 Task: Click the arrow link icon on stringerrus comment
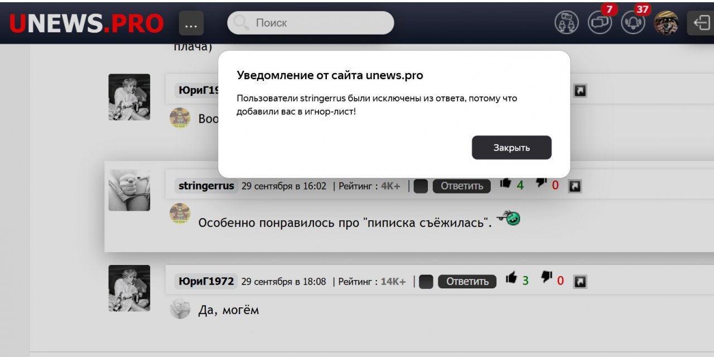[575, 186]
